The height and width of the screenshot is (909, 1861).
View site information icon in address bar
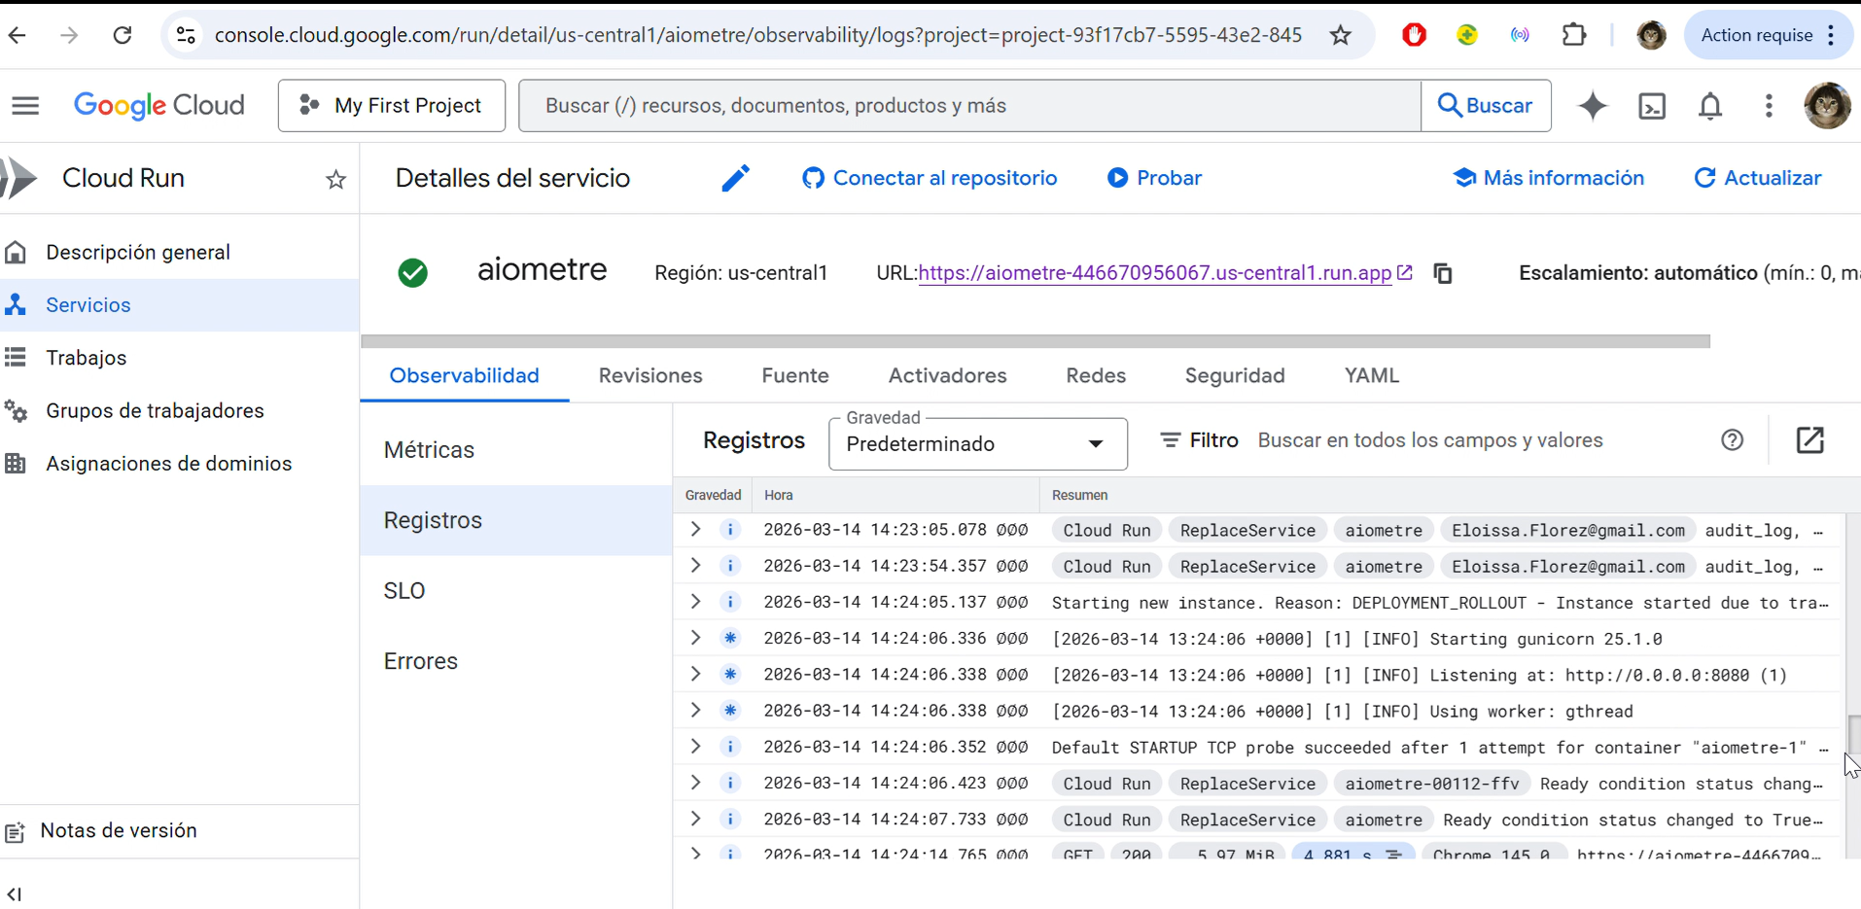coord(186,35)
